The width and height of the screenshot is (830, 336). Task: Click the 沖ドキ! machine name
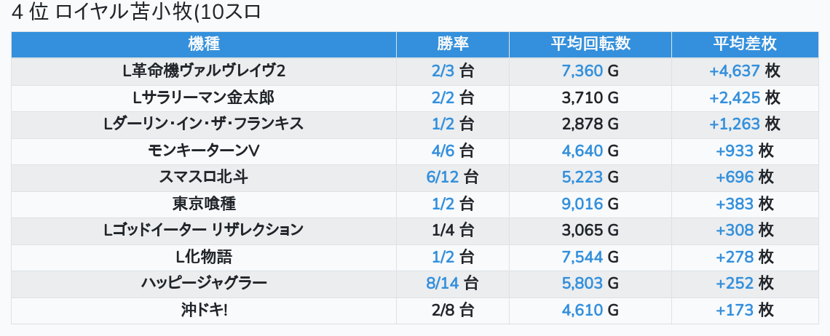pos(204,310)
